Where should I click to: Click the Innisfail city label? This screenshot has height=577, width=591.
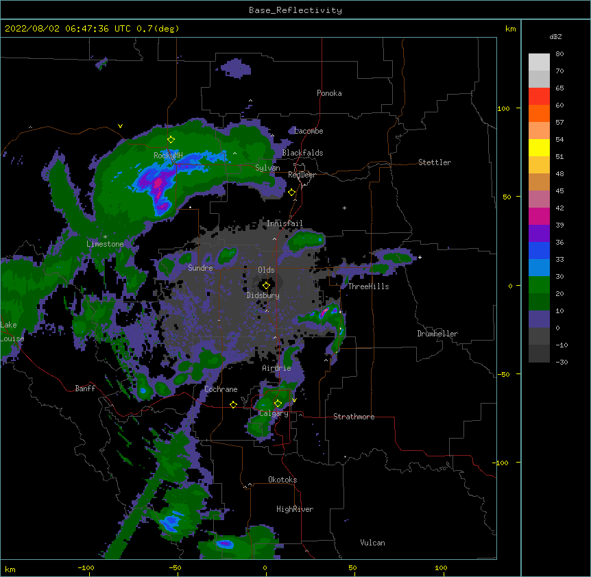pos(285,223)
